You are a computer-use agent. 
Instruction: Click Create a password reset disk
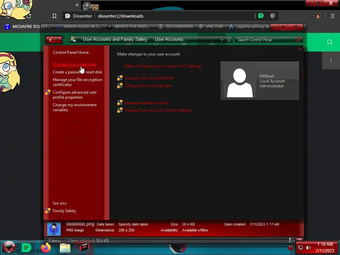click(77, 72)
